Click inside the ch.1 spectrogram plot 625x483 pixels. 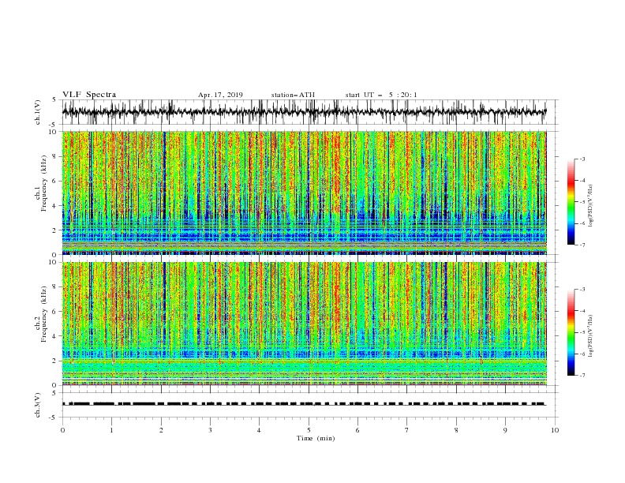304,193
